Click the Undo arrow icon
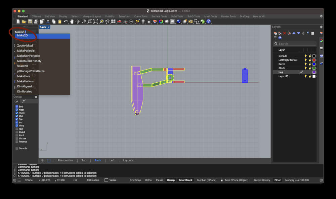The height and width of the screenshot is (199, 336). point(66,22)
